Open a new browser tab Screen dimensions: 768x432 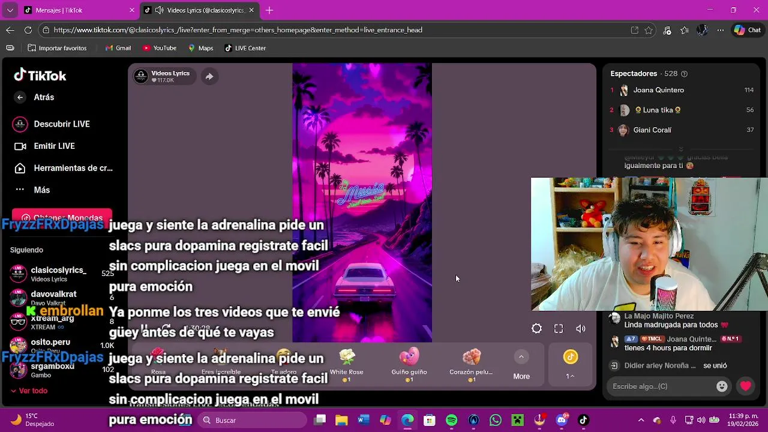(269, 10)
